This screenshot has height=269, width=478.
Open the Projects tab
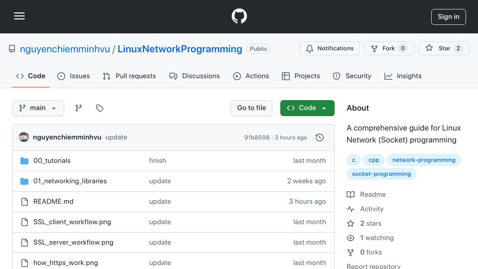pos(301,76)
